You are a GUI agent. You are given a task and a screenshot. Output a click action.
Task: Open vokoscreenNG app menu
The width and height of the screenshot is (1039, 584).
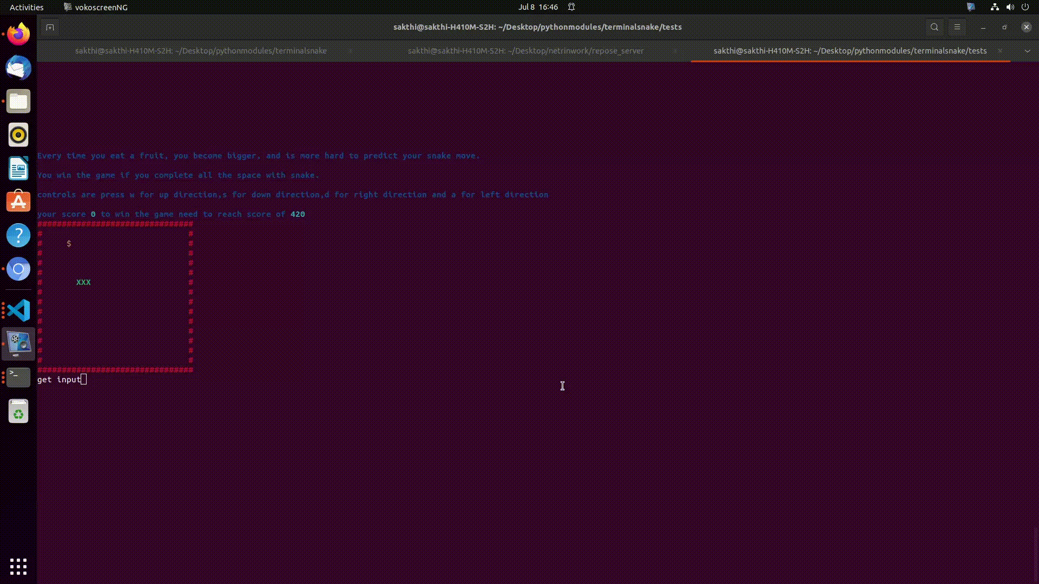coord(96,7)
